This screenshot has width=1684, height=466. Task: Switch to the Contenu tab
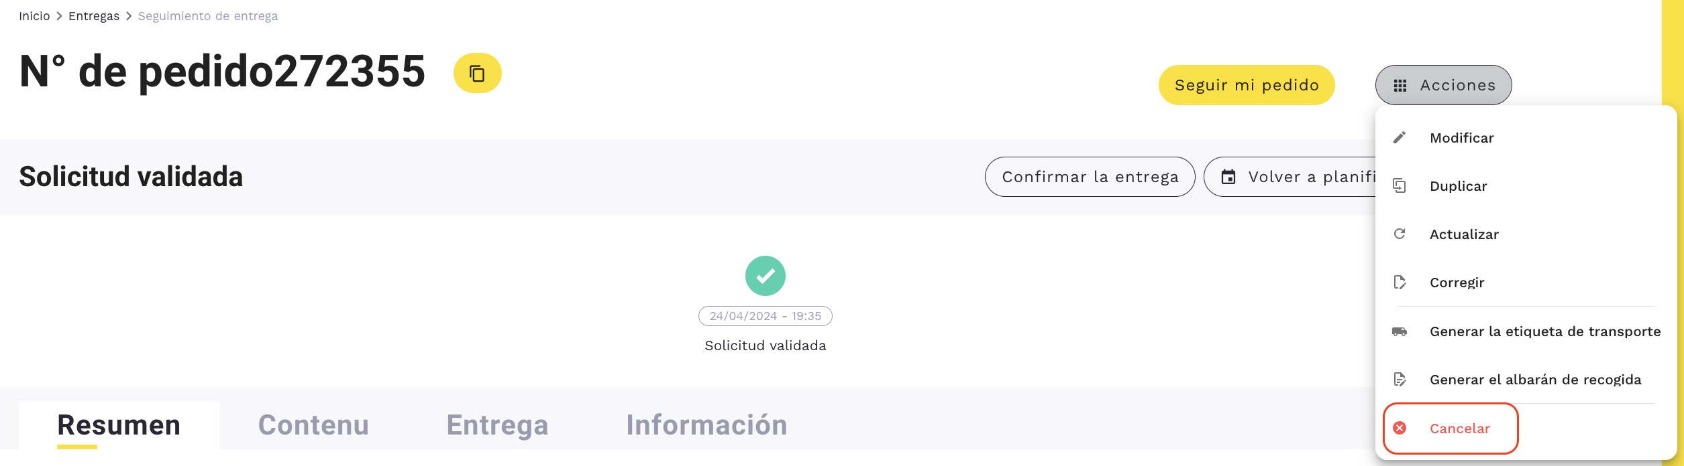(x=313, y=425)
